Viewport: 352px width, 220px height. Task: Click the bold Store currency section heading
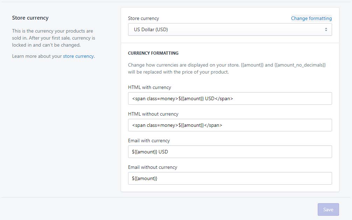coord(30,18)
